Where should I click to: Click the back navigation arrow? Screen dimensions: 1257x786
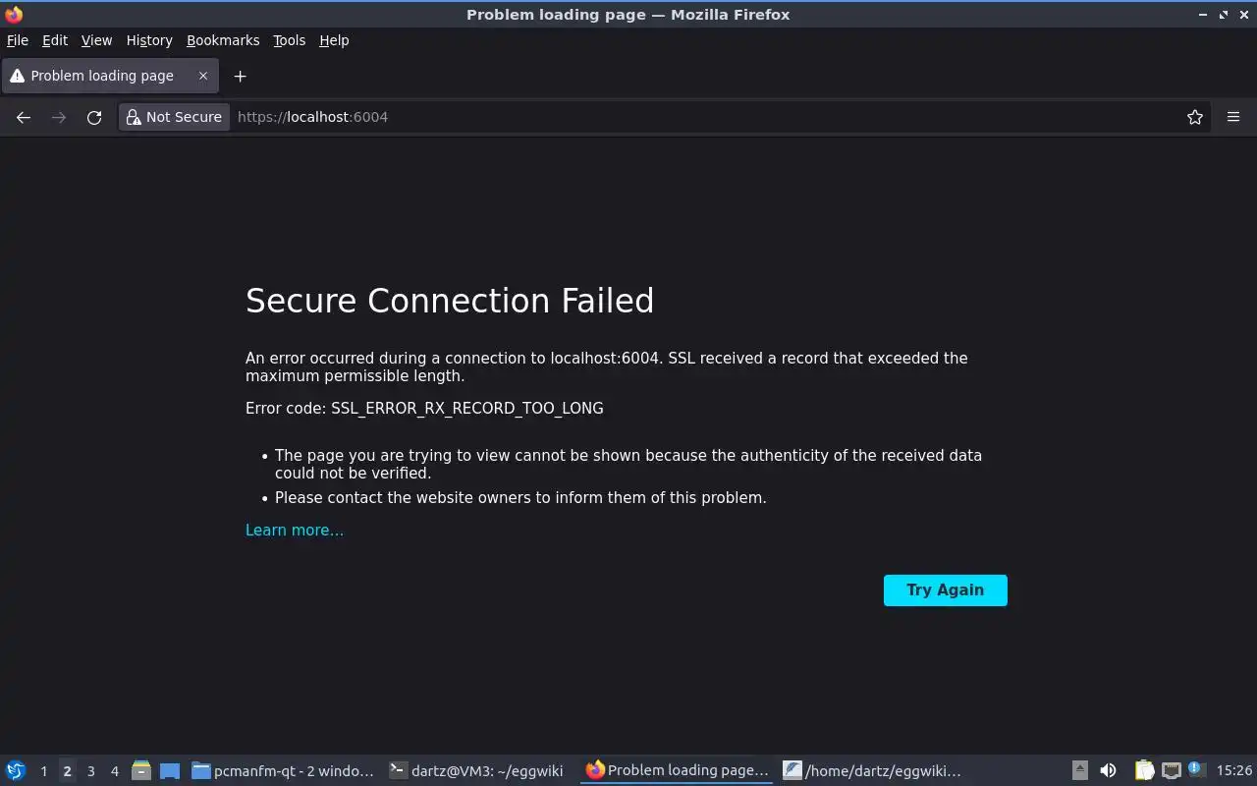click(x=24, y=117)
